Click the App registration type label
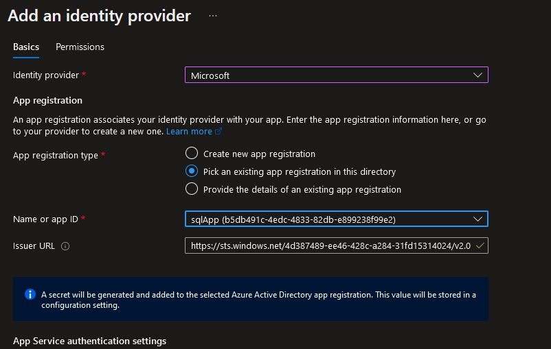 click(56, 156)
